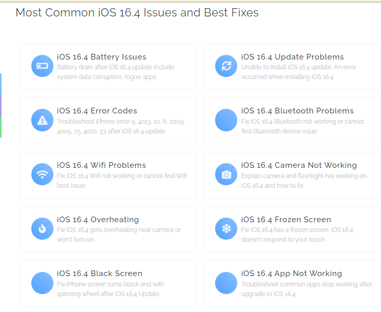Image resolution: width=381 pixels, height=312 pixels.
Task: Click the camera icon for Camera Not Working
Action: pyautogui.click(x=226, y=174)
